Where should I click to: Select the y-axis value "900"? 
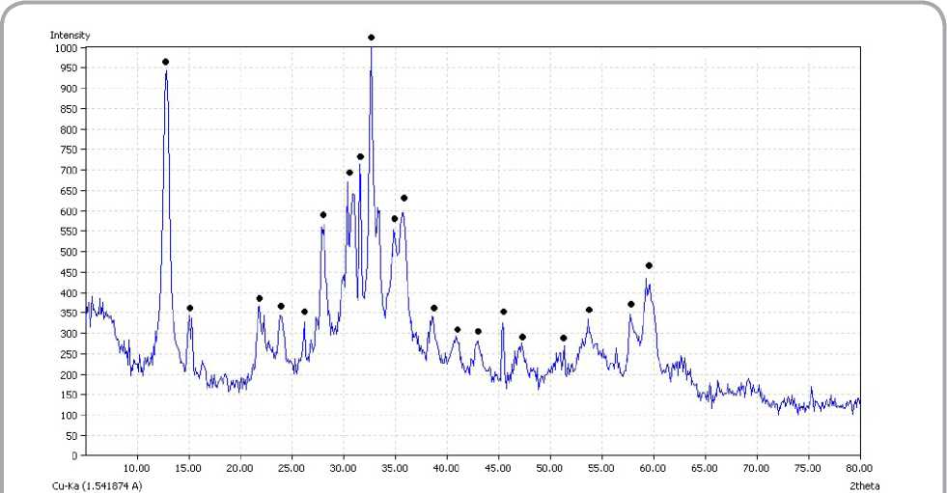point(69,89)
